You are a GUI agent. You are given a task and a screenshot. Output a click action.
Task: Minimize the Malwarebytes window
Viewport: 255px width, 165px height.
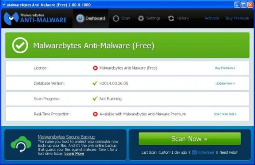tap(237, 5)
